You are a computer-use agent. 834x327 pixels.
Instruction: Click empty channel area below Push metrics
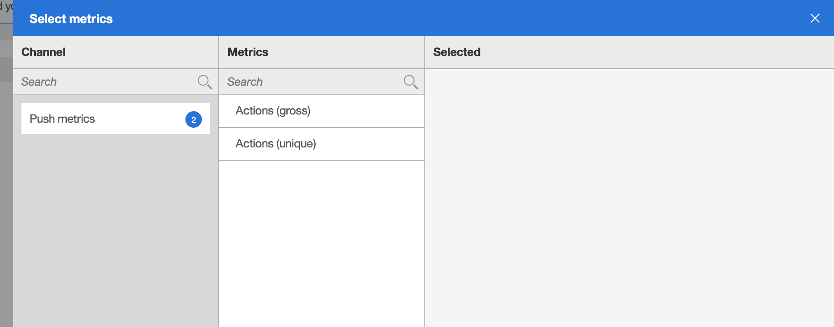click(115, 231)
